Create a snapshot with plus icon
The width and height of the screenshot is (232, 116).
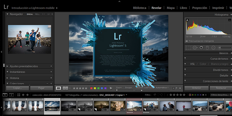click(x=51, y=72)
